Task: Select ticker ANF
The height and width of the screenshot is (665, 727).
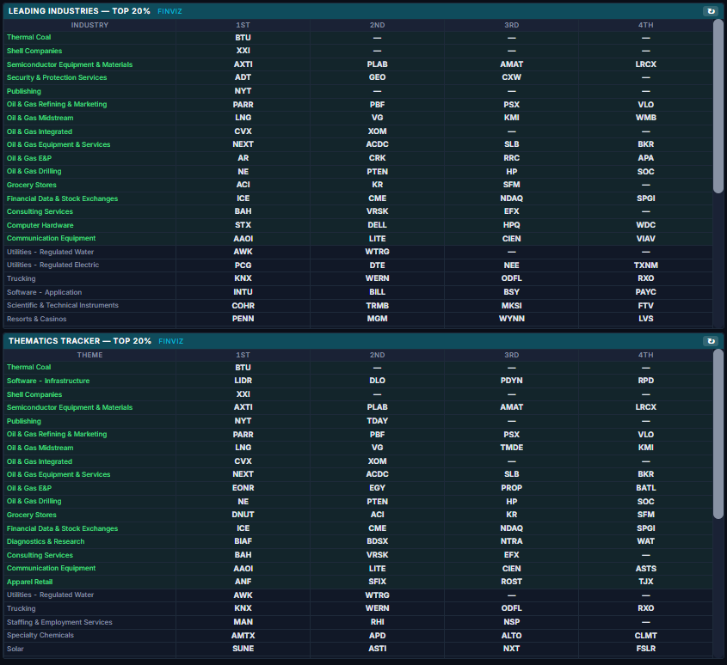Action: (x=243, y=582)
